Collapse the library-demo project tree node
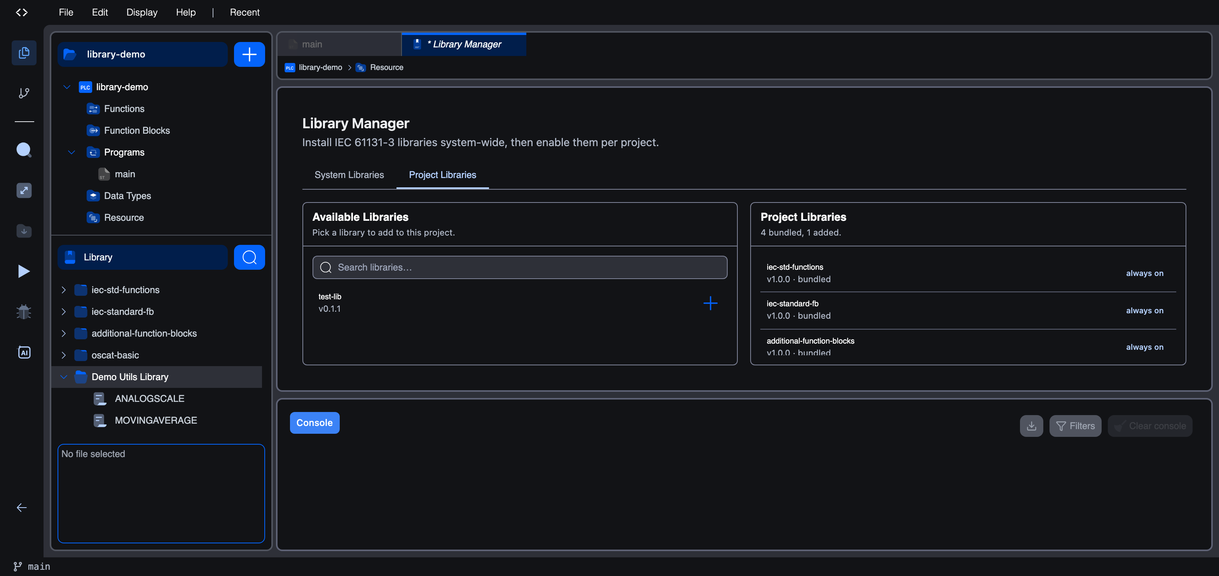The height and width of the screenshot is (576, 1219). (x=67, y=87)
